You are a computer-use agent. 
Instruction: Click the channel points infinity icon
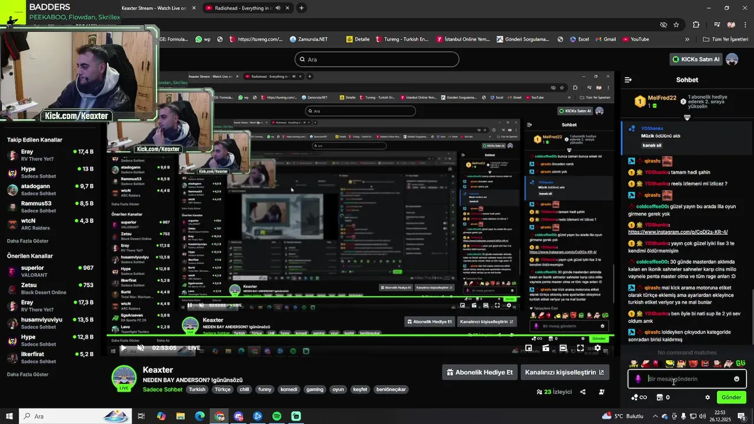[639, 397]
